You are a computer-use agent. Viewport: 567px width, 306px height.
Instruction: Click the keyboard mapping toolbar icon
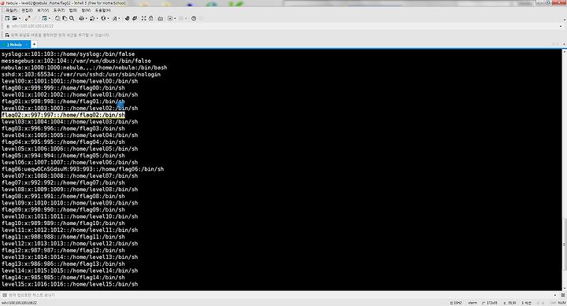pyautogui.click(x=160, y=18)
